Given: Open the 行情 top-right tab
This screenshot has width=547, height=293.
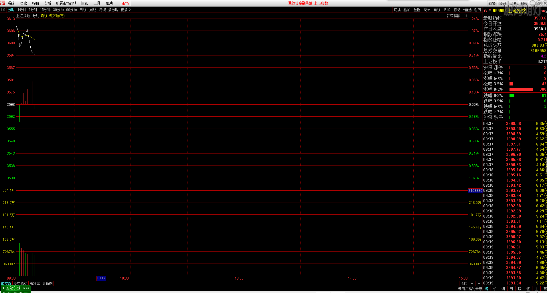Looking at the screenshot, I should click(492, 3).
